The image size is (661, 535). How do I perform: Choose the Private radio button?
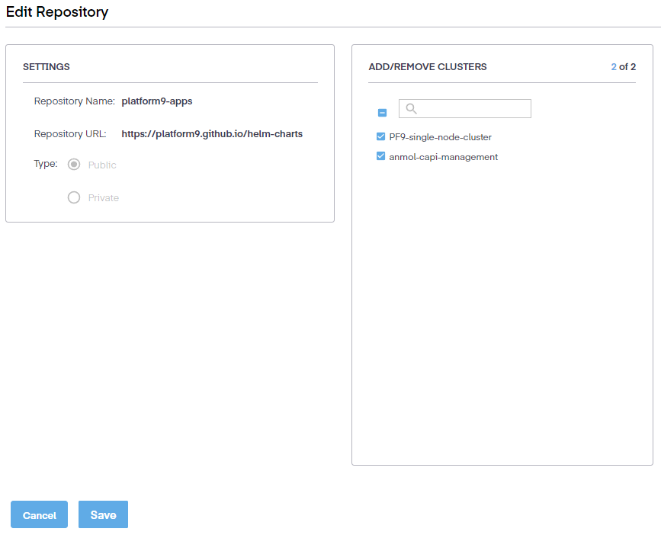74,197
